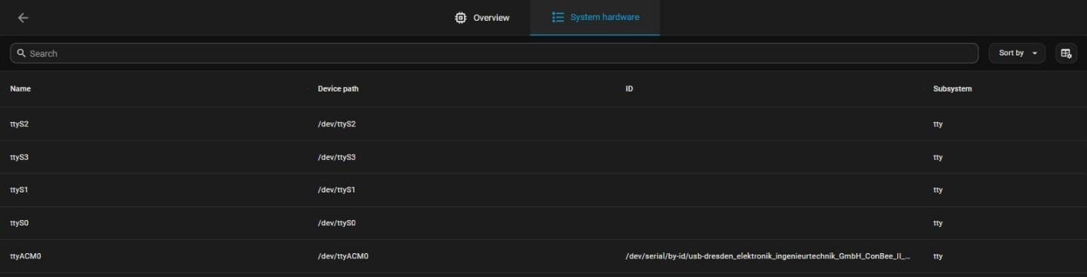
Task: Click the Overview chip icon
Action: pos(460,18)
